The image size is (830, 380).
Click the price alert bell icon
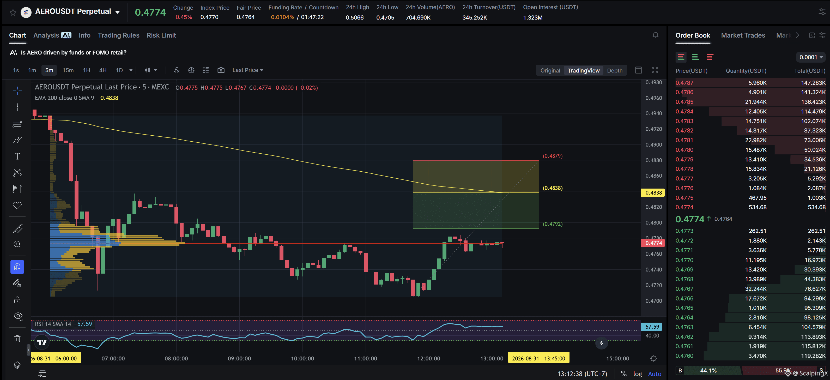coord(655,35)
